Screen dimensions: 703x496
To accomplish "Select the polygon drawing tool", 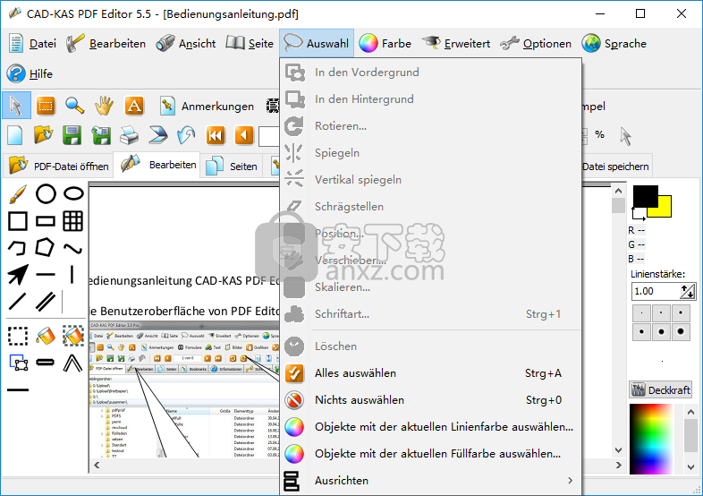I will [x=45, y=248].
